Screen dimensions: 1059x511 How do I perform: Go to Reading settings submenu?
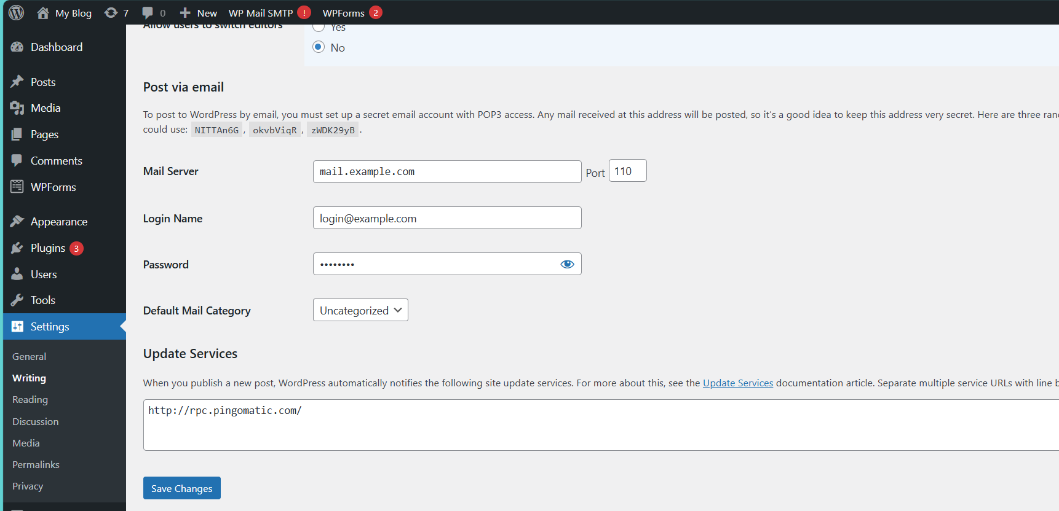30,399
